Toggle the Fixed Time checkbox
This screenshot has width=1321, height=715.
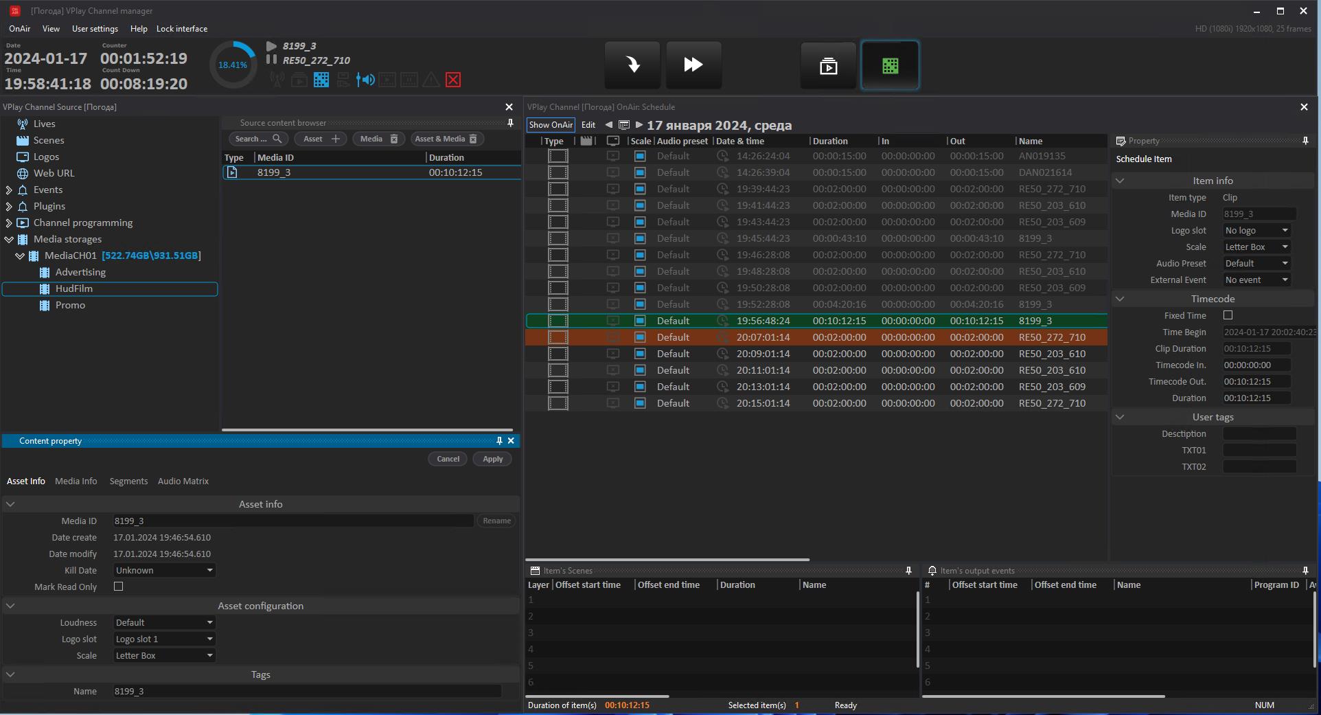click(1228, 315)
